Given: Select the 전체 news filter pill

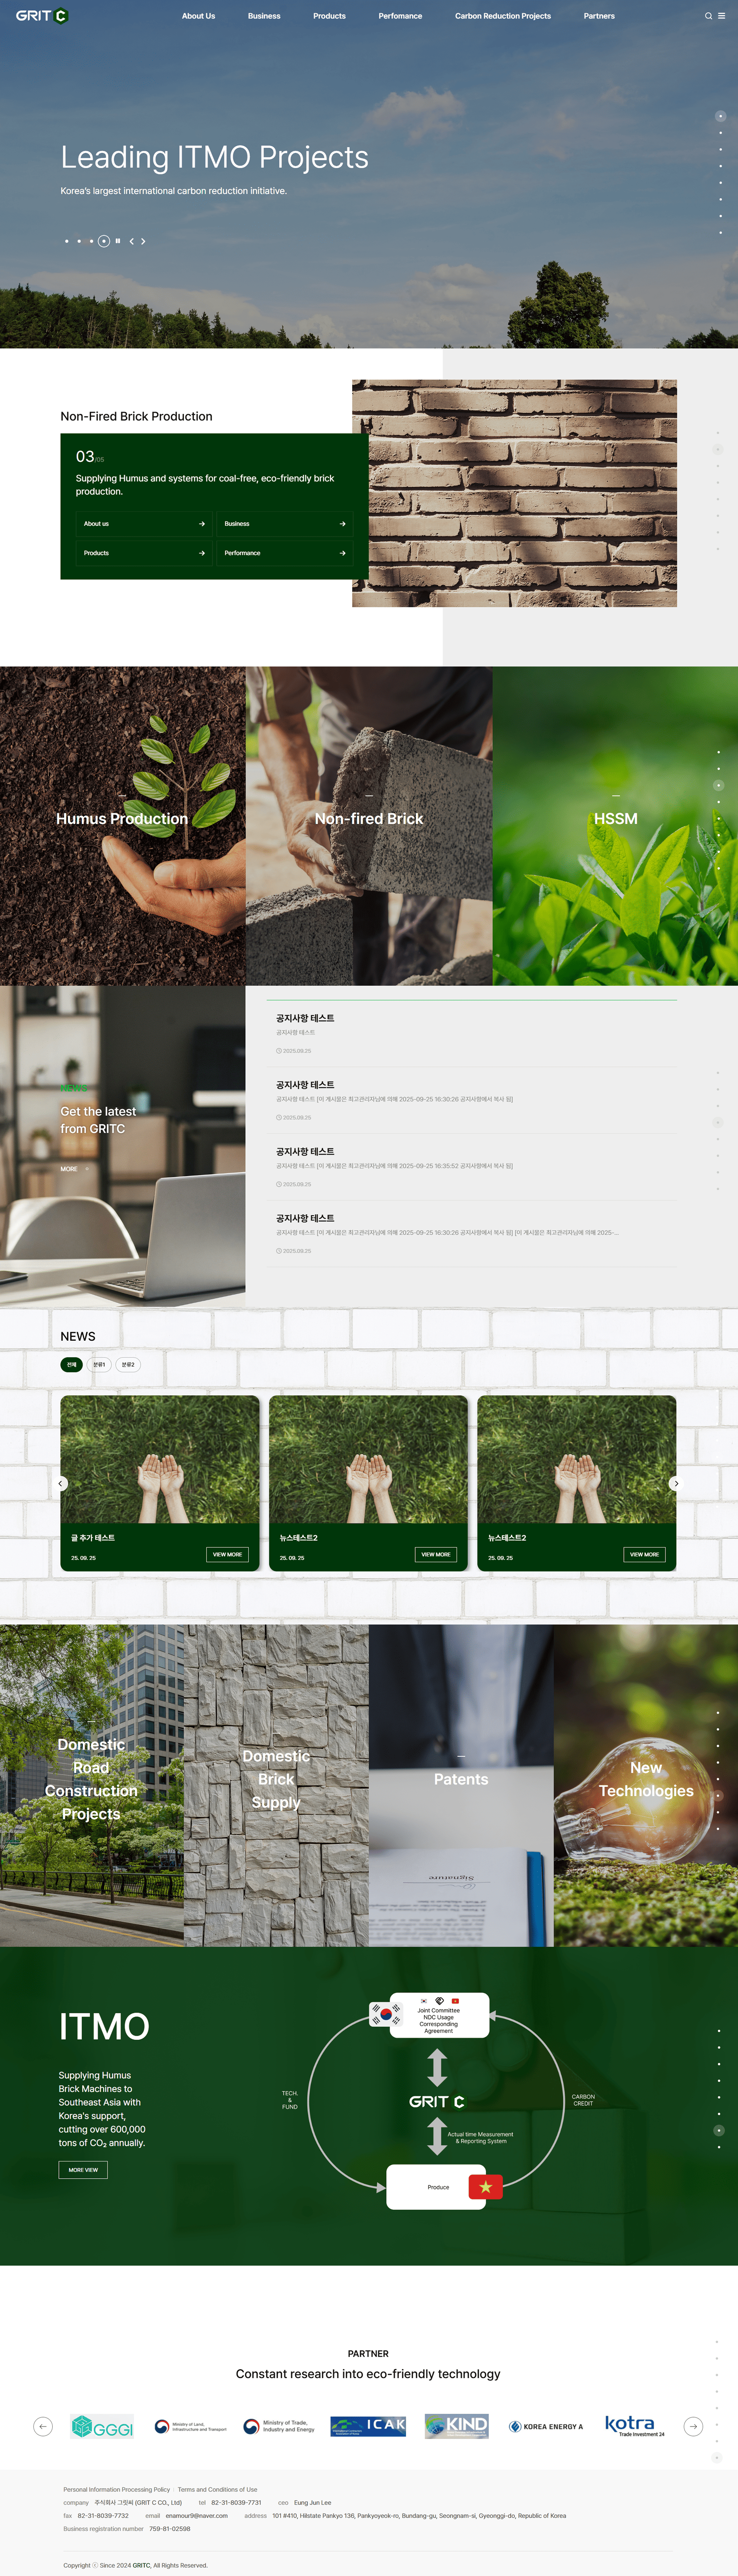Looking at the screenshot, I should pos(71,1364).
